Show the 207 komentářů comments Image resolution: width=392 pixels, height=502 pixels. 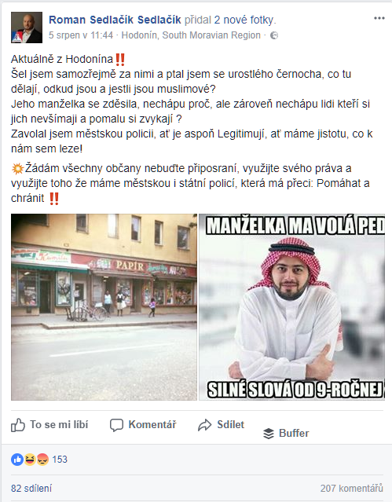point(352,488)
